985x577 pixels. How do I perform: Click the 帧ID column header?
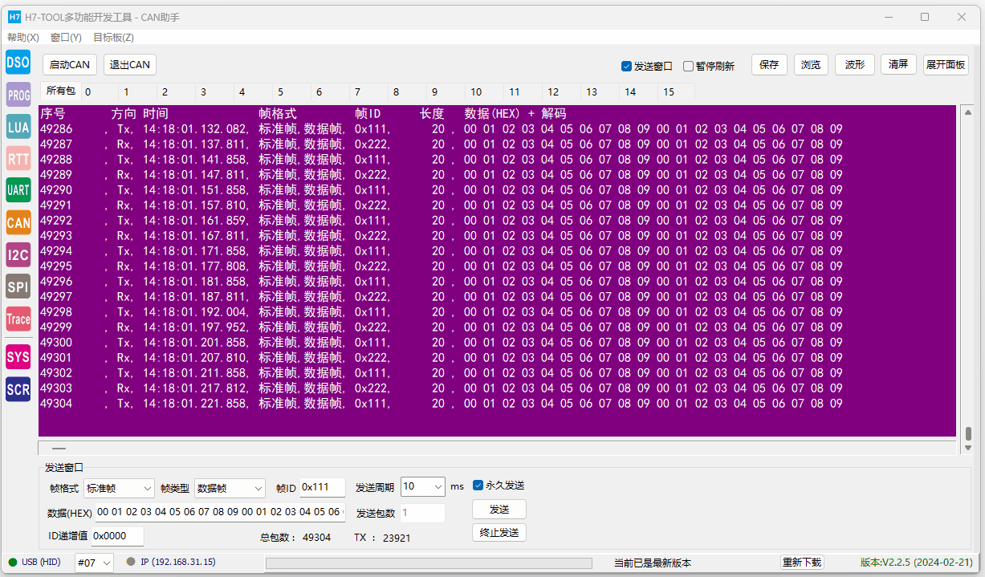[x=368, y=114]
